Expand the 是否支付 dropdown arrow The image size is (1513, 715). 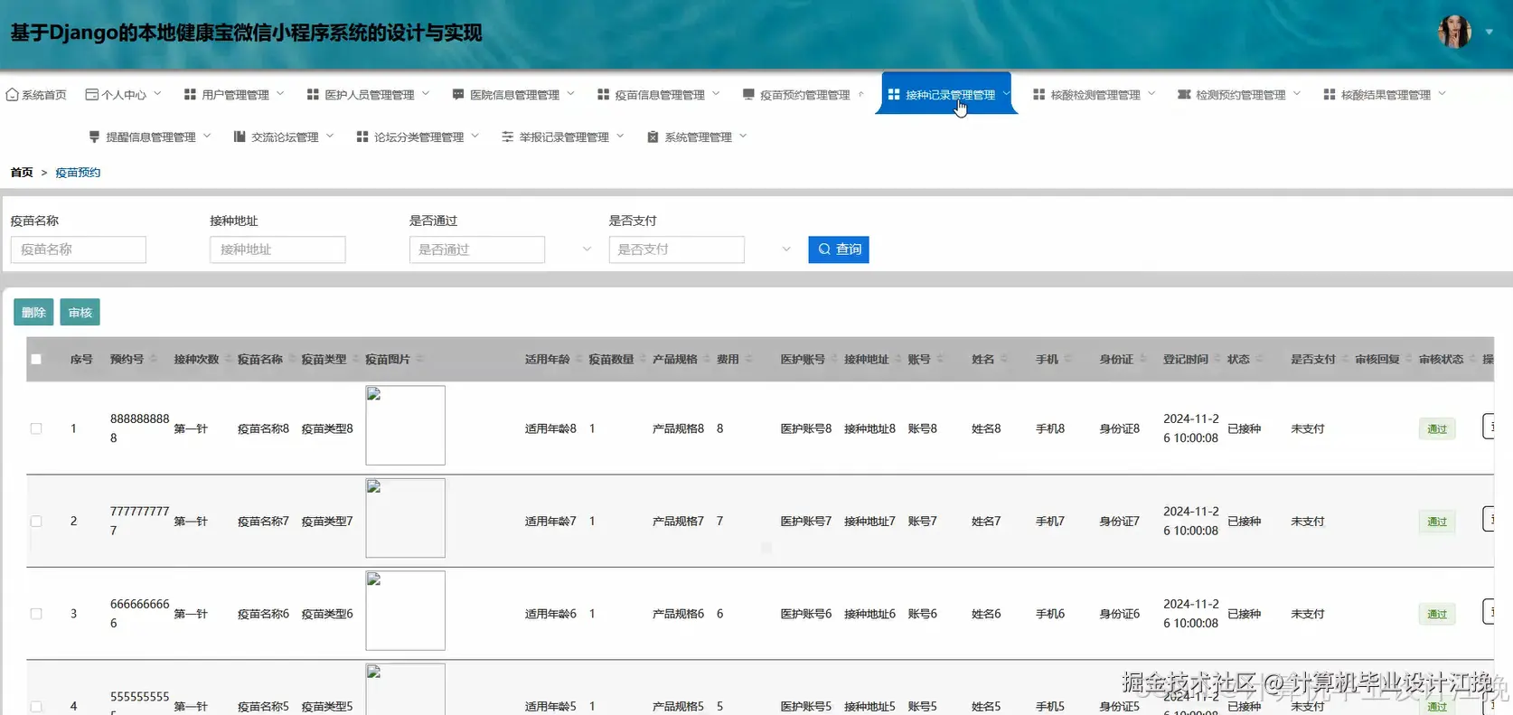click(x=786, y=249)
